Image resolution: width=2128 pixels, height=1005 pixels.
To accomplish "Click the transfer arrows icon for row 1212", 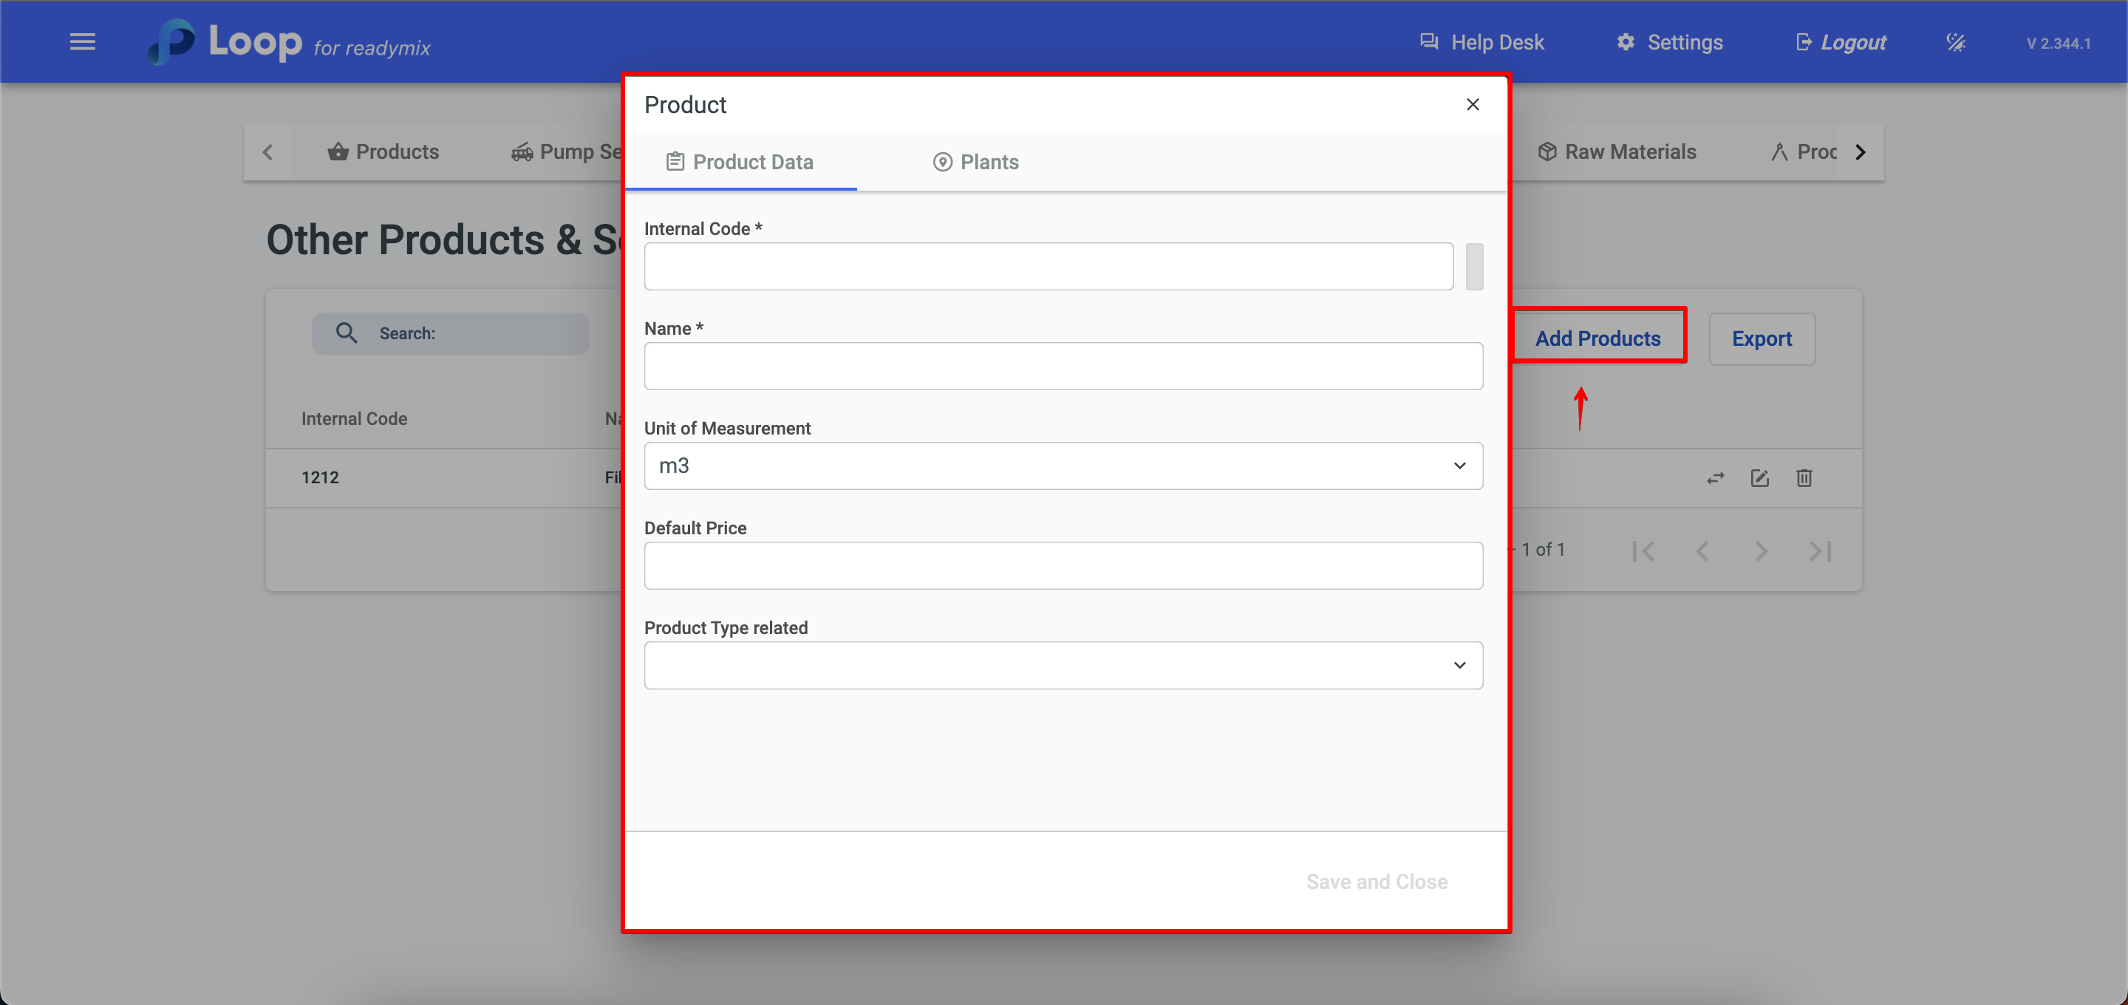I will coord(1715,477).
